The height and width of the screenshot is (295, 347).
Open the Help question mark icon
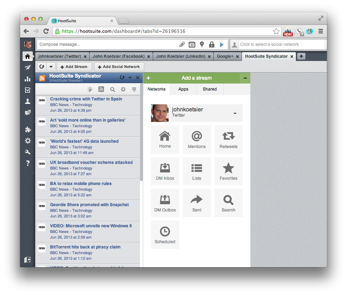tap(28, 163)
